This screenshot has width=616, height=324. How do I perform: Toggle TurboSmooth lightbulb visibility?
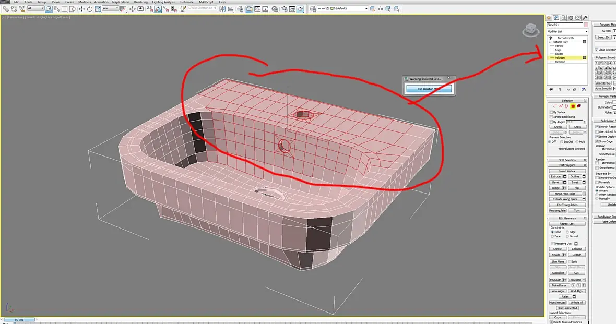(550, 38)
